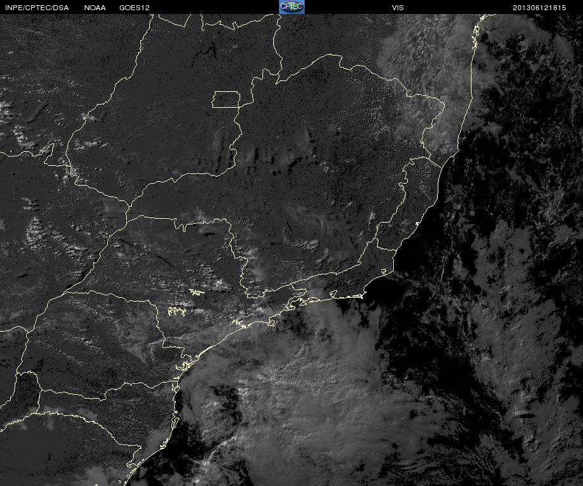Click inside the Distrito Federal rectangular outline
The width and height of the screenshot is (583, 486).
(226, 99)
